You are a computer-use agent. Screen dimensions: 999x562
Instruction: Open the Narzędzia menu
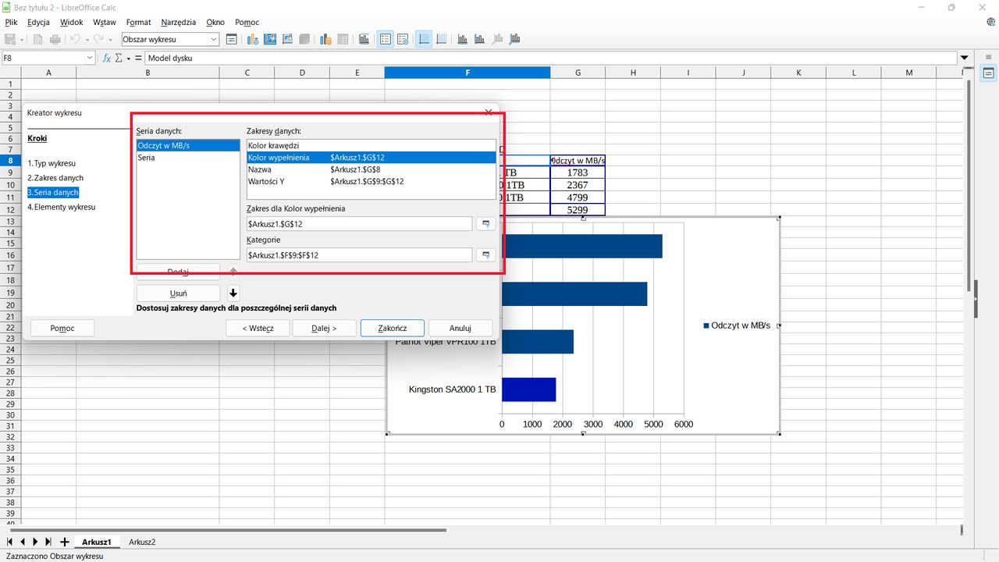tap(179, 23)
